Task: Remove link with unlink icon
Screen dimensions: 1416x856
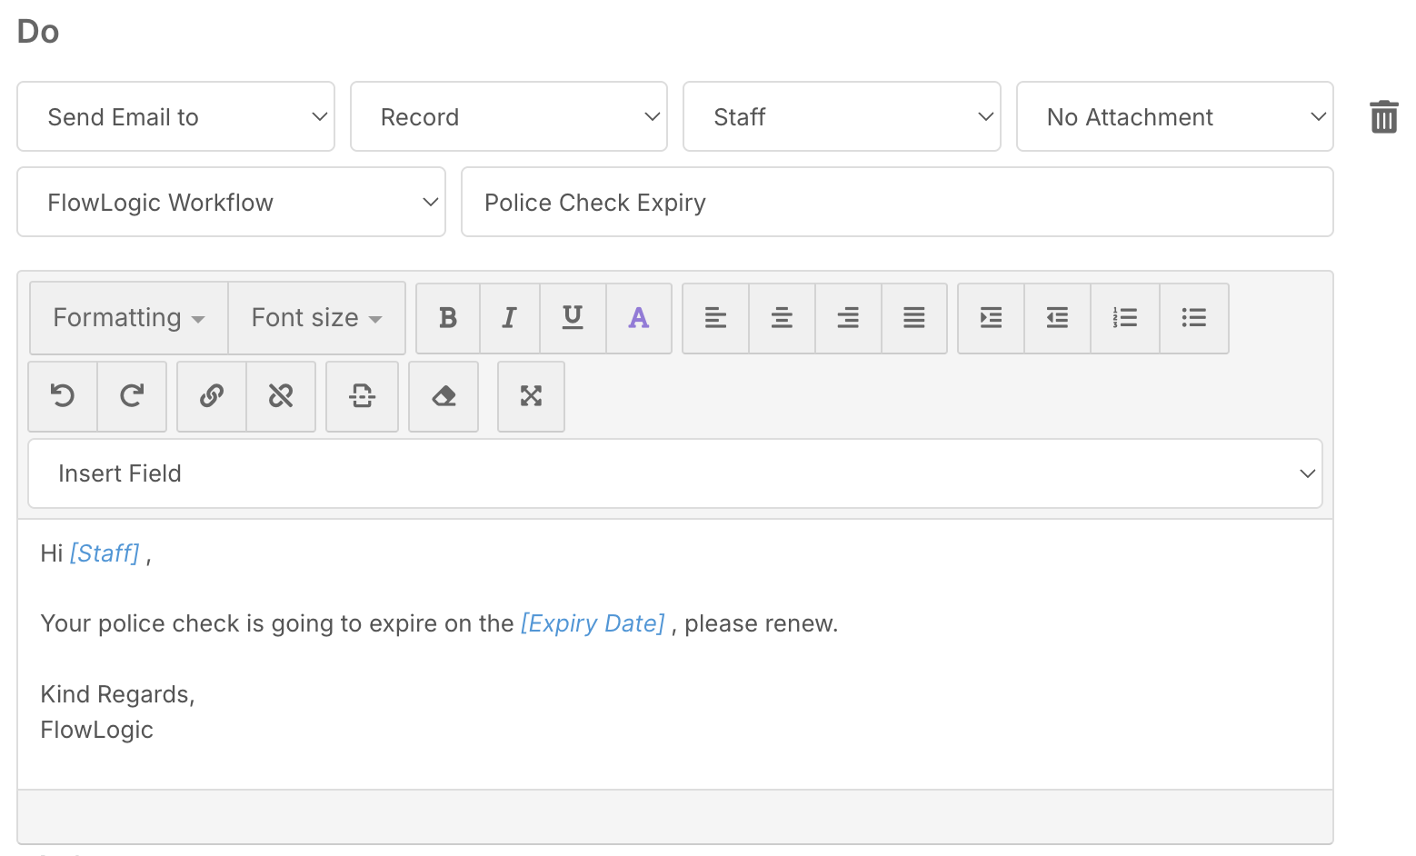Action: [281, 396]
